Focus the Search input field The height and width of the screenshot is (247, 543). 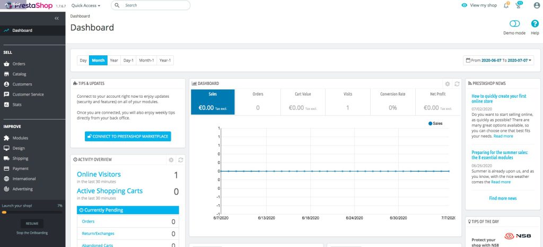151,5
